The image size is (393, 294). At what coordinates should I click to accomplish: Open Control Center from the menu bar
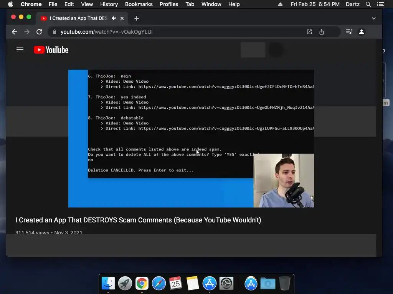click(380, 4)
